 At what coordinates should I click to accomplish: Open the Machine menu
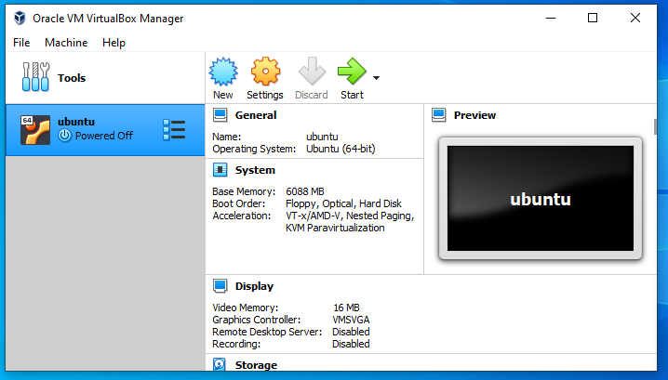pos(66,43)
